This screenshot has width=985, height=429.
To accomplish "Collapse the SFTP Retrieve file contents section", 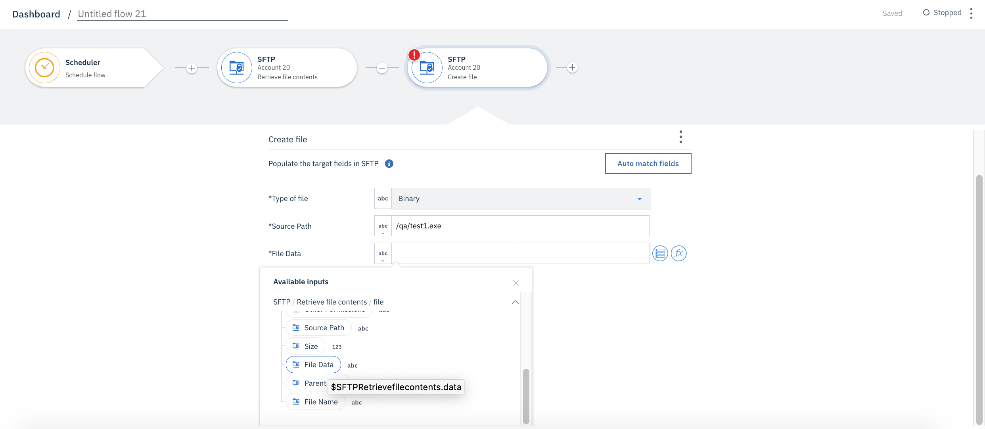I will [x=515, y=302].
